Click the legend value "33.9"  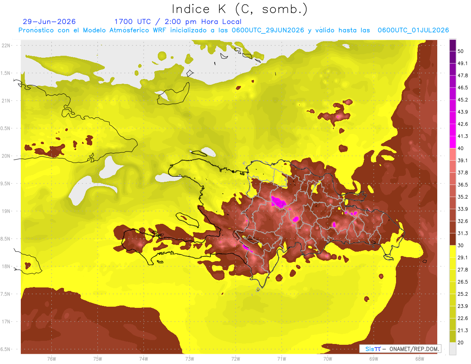pos(463,209)
